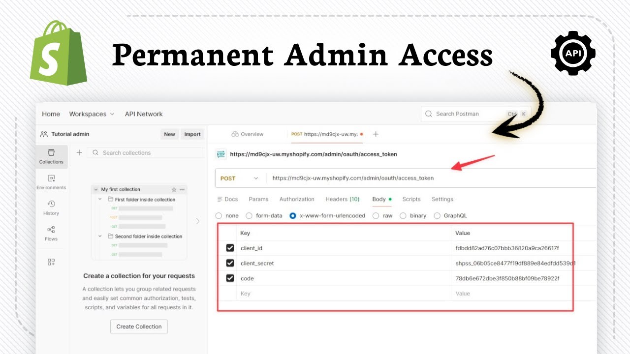Click the Search Postman field
630x354 pixels.
(476, 114)
